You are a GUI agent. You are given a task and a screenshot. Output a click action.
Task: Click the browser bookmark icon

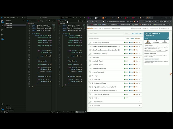[104, 21]
